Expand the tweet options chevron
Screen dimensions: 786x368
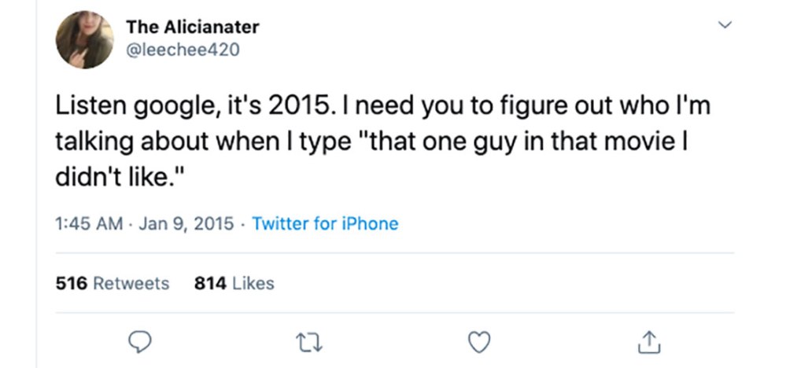(x=725, y=24)
